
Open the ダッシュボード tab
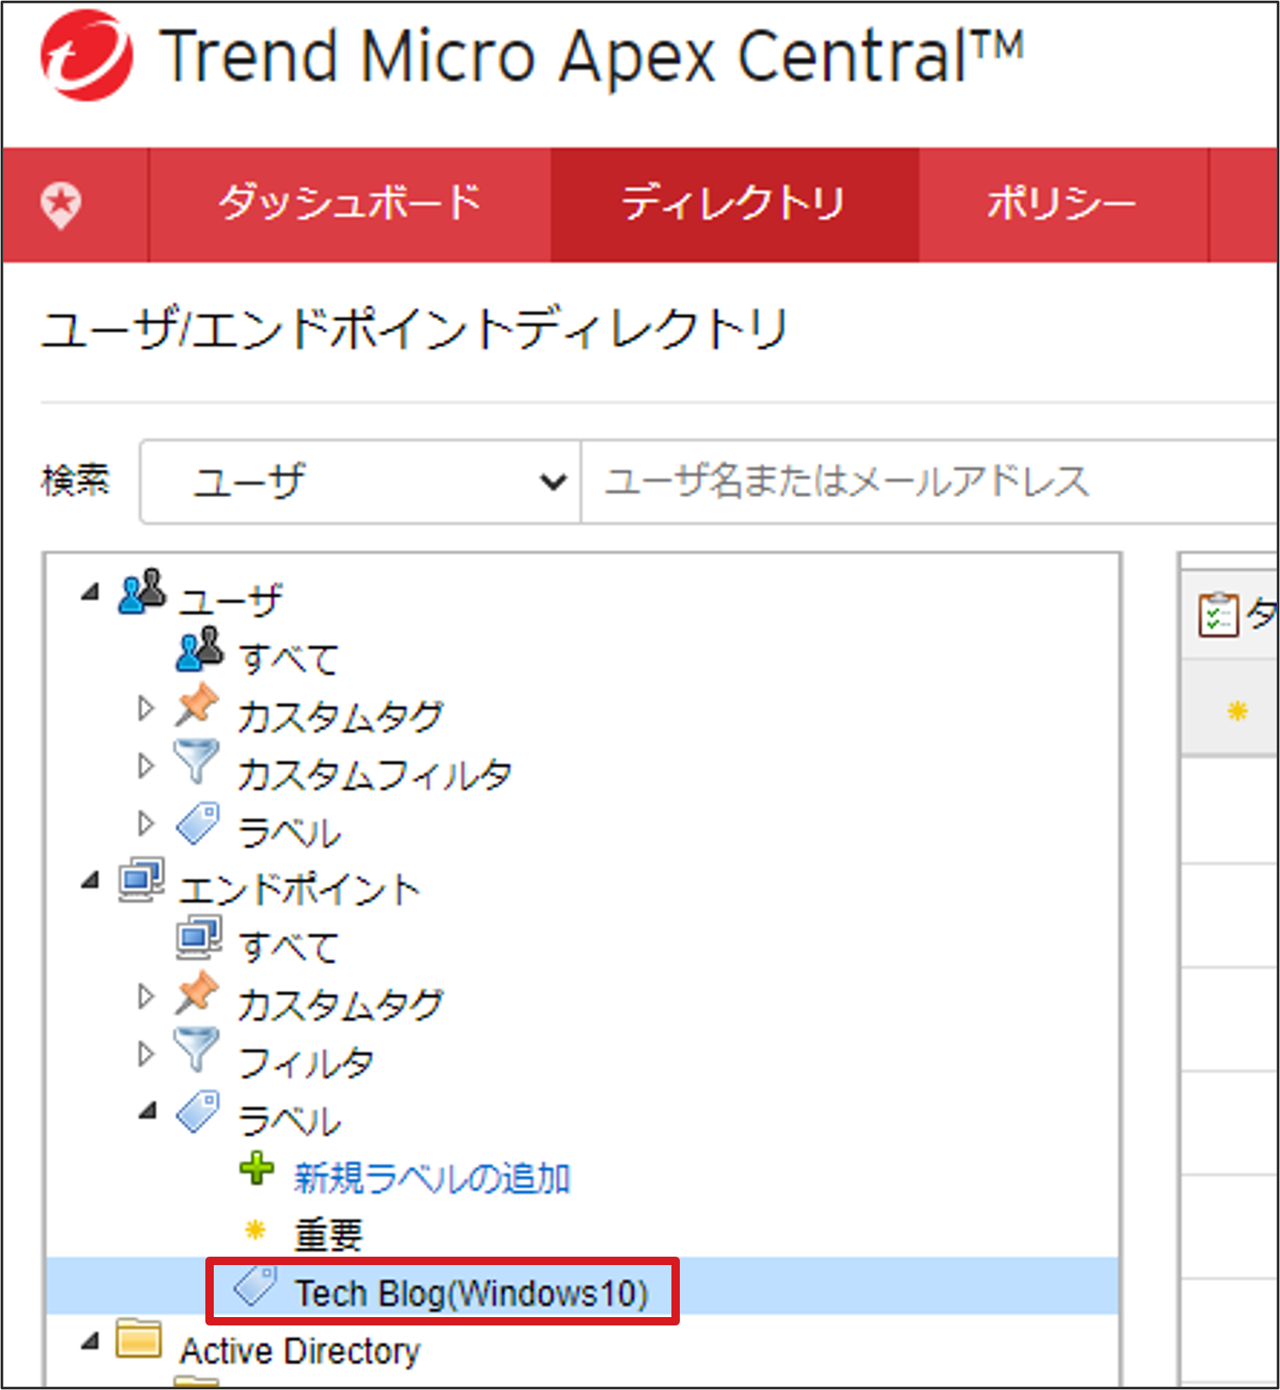click(350, 205)
